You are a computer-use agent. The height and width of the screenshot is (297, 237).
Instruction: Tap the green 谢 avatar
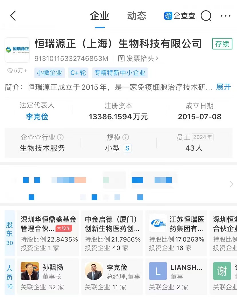coord(222,271)
